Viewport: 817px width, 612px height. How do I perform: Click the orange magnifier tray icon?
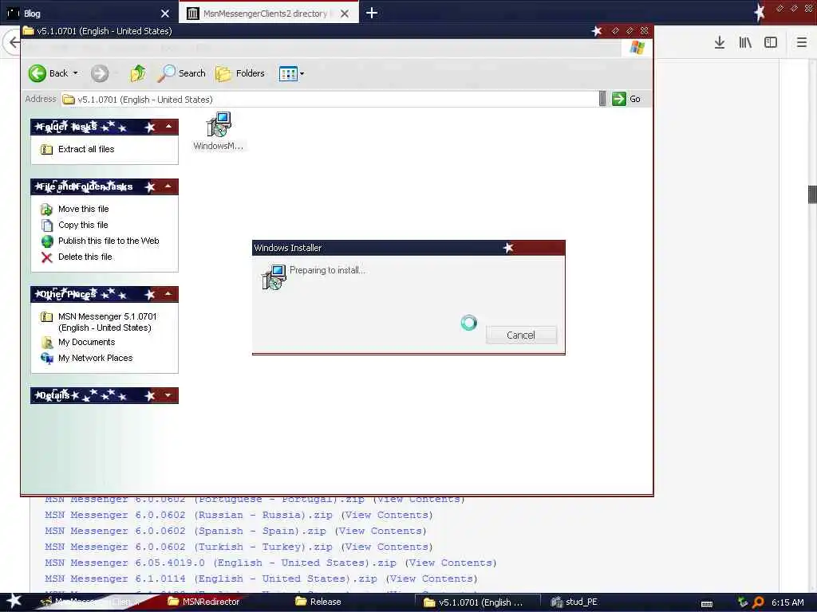[758, 602]
